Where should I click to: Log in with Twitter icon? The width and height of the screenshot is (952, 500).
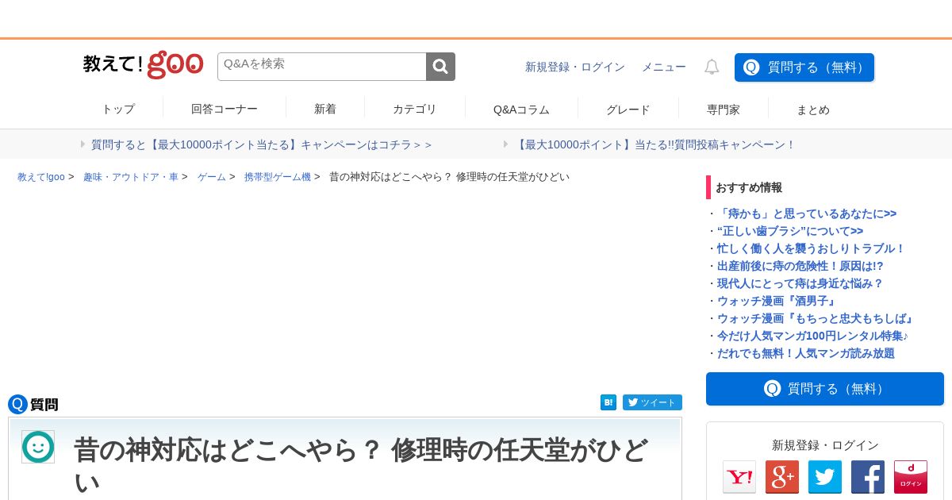(825, 477)
